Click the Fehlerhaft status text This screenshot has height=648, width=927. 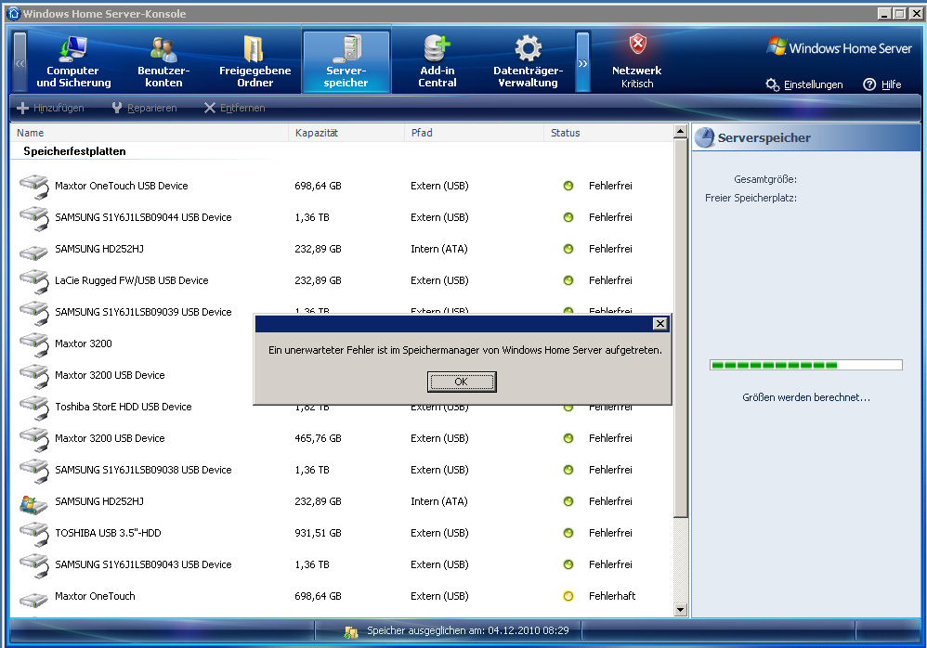point(612,596)
